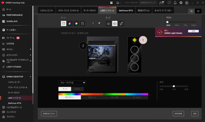
Task: Click the brightness slider handle
Action: coord(167,22)
